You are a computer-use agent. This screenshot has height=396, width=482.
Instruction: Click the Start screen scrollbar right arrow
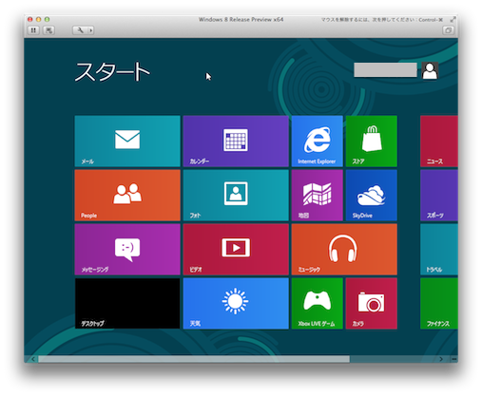click(x=441, y=359)
